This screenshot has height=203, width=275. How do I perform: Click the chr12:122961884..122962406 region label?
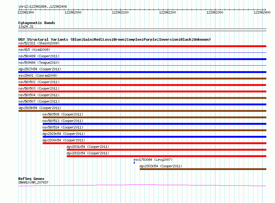click(x=43, y=7)
